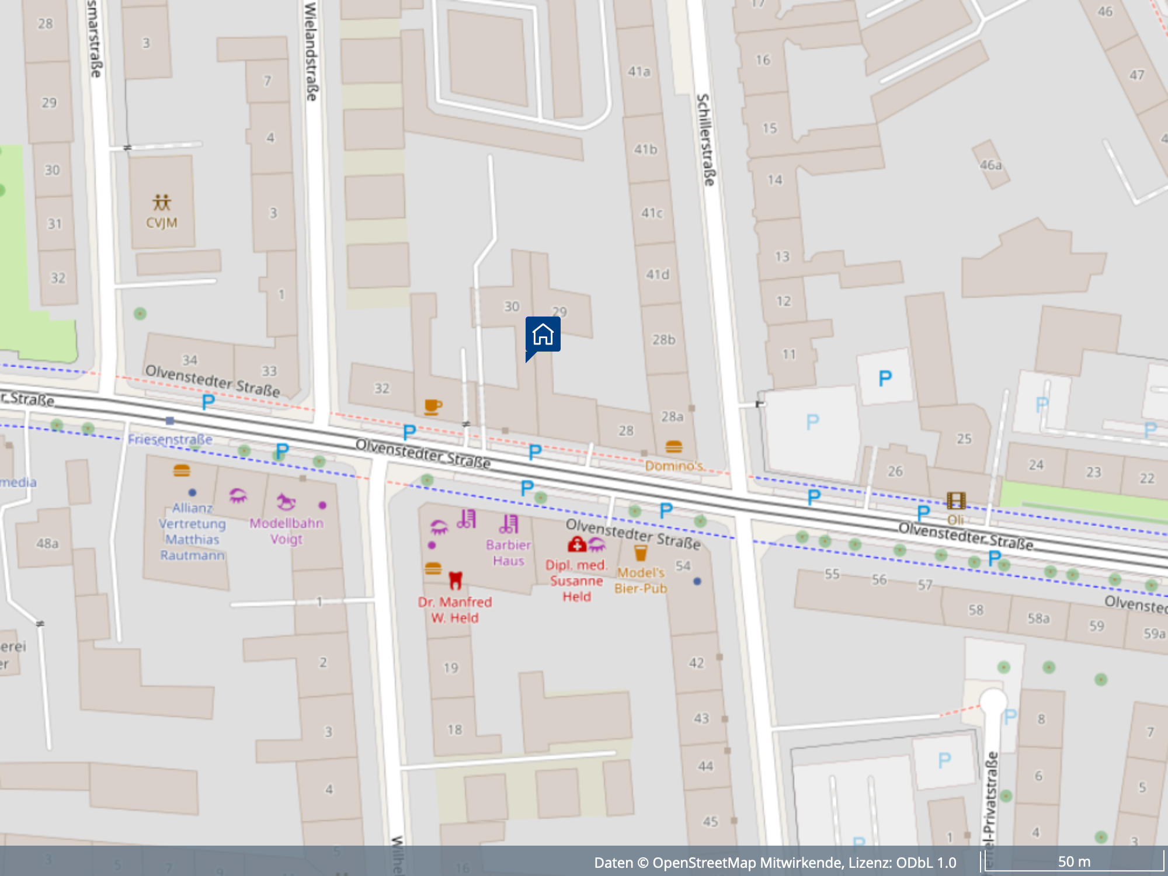The height and width of the screenshot is (876, 1168).
Task: Click building number 28b
Action: 663,339
